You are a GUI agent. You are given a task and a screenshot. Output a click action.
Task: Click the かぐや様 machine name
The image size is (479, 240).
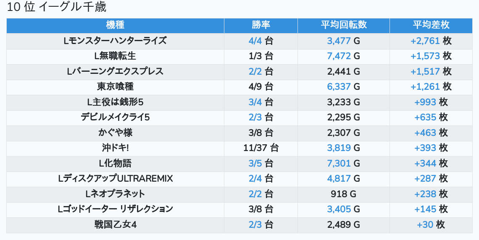tap(115, 133)
